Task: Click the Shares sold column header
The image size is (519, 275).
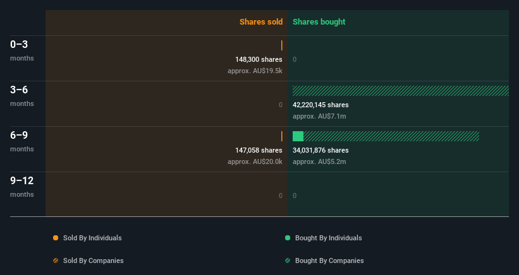Action: (x=261, y=22)
